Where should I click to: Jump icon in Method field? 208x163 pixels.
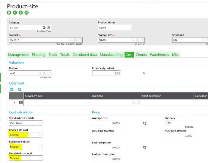44,73
